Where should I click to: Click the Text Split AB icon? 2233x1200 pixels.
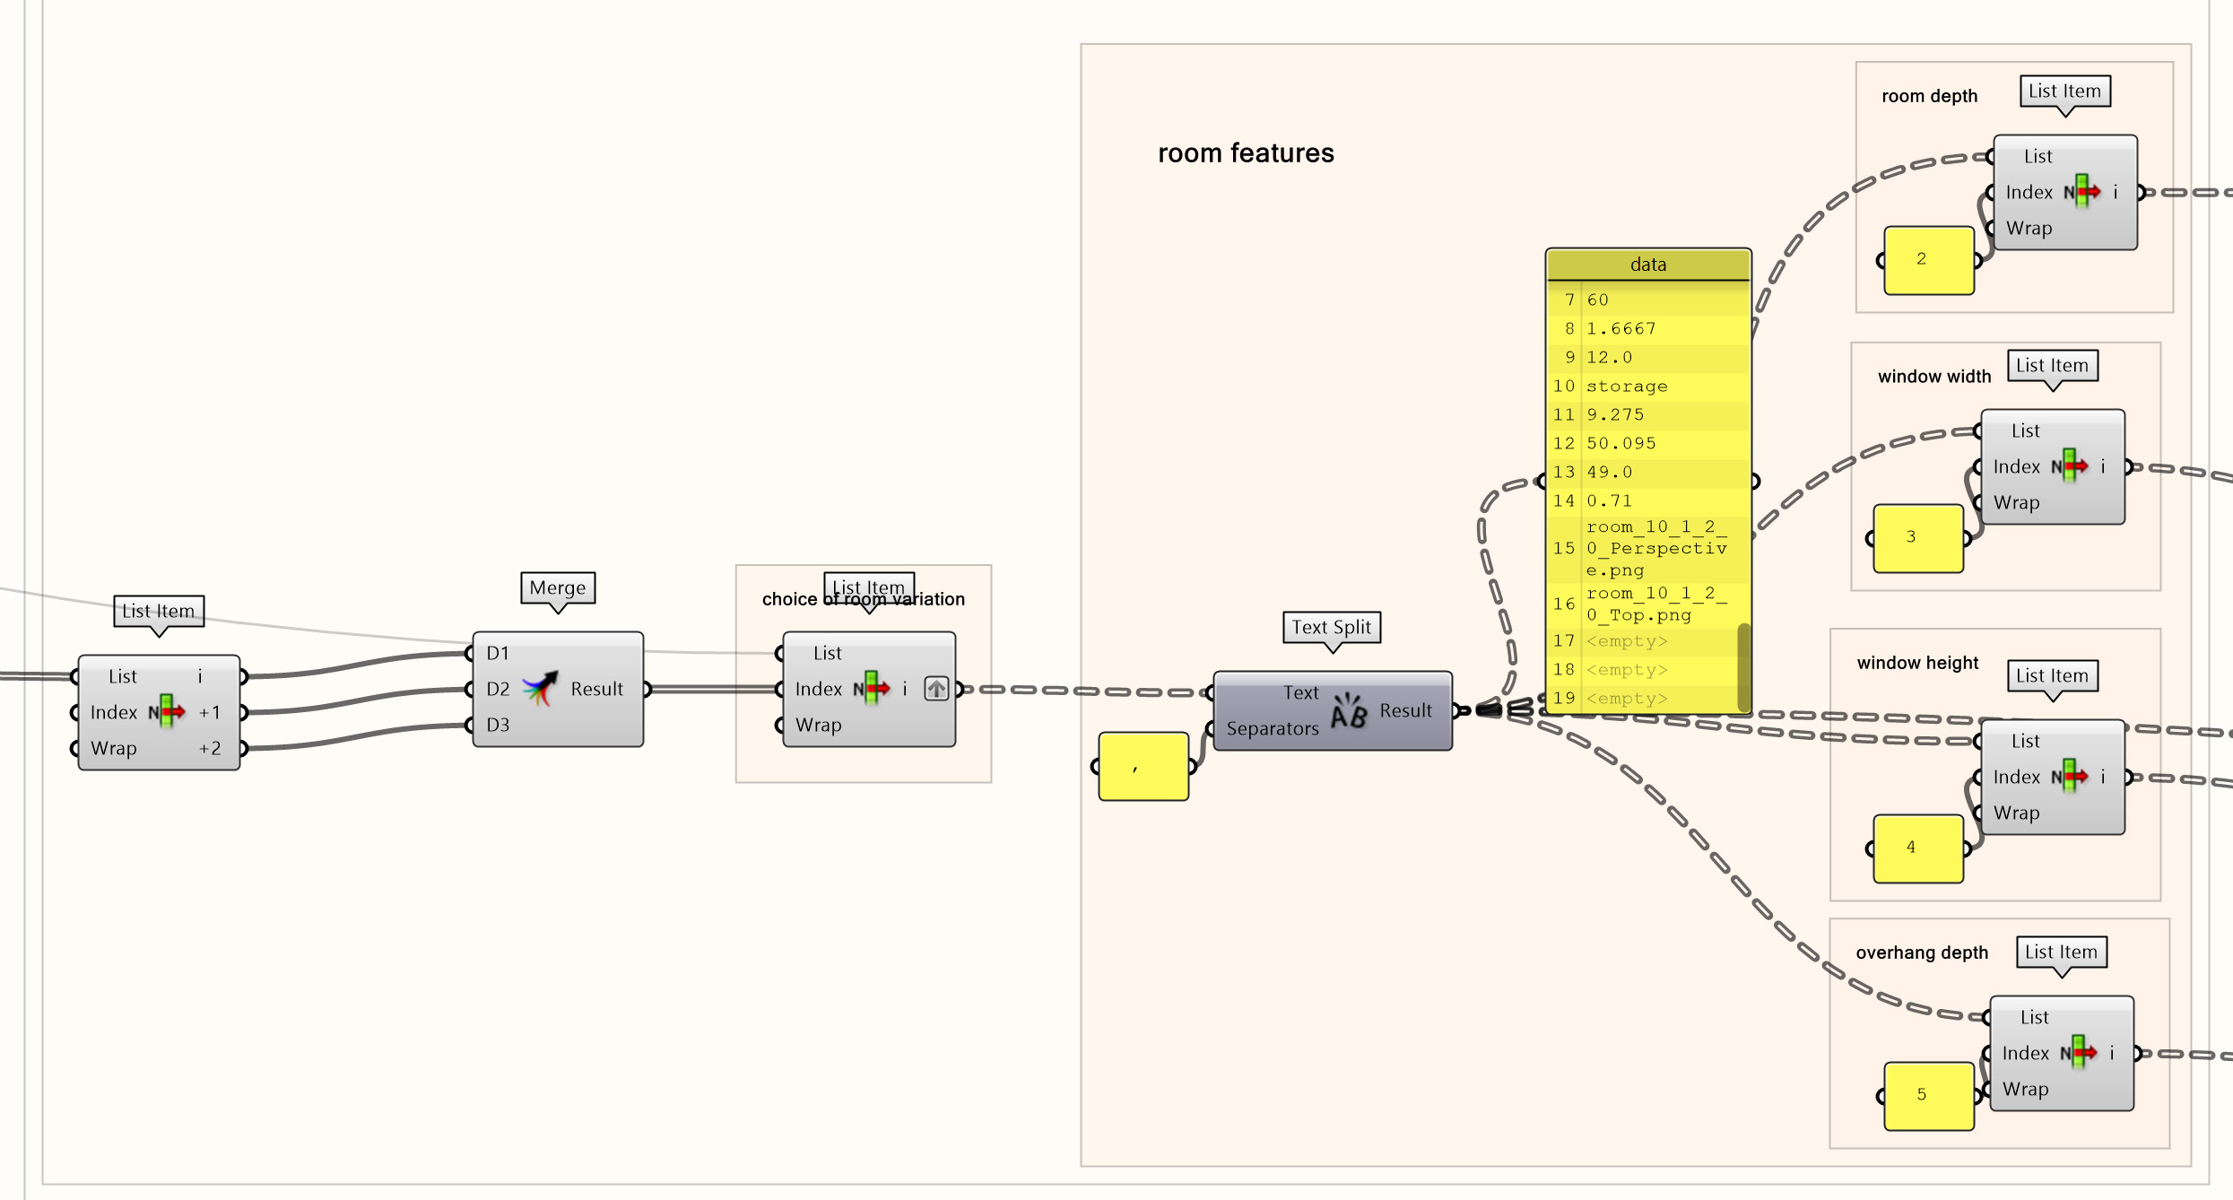click(x=1349, y=710)
